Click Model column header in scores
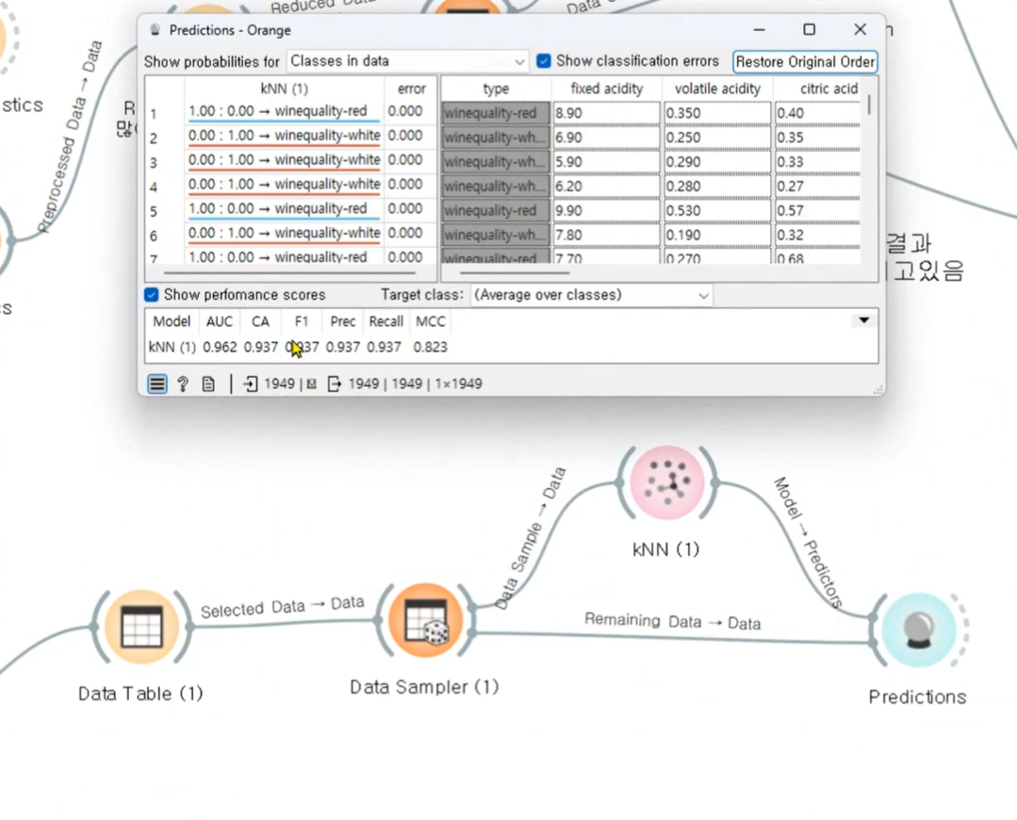Viewport: 1017px width, 820px height. click(172, 321)
